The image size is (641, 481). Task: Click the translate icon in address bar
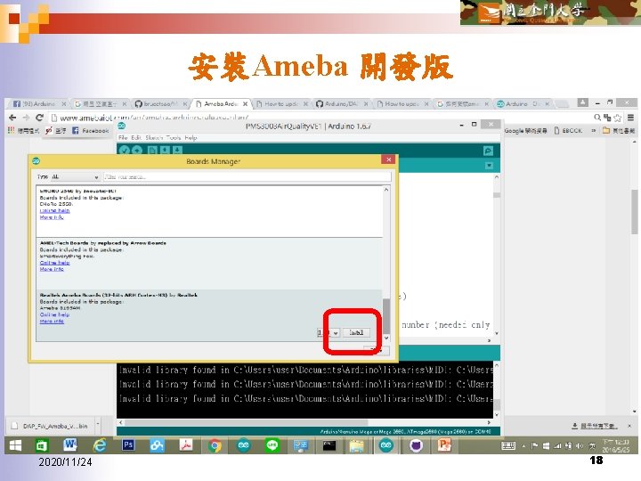tap(607, 118)
